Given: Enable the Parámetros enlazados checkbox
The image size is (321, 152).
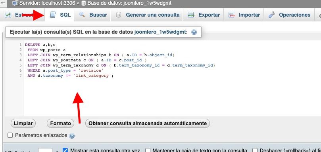Looking at the screenshot, I should click(10, 135).
